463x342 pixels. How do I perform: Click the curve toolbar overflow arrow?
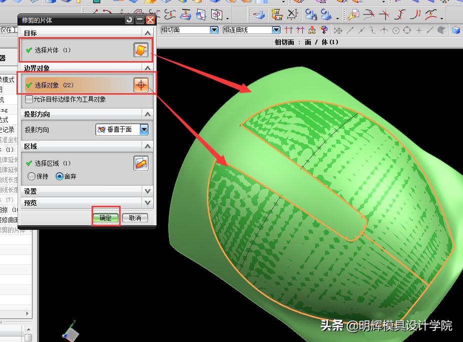pyautogui.click(x=442, y=19)
